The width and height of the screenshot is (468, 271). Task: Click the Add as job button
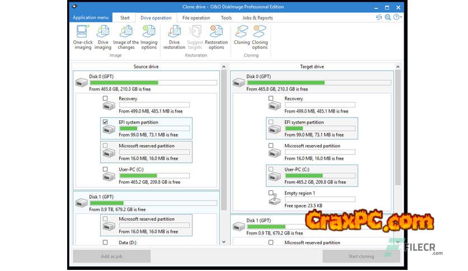(x=111, y=256)
